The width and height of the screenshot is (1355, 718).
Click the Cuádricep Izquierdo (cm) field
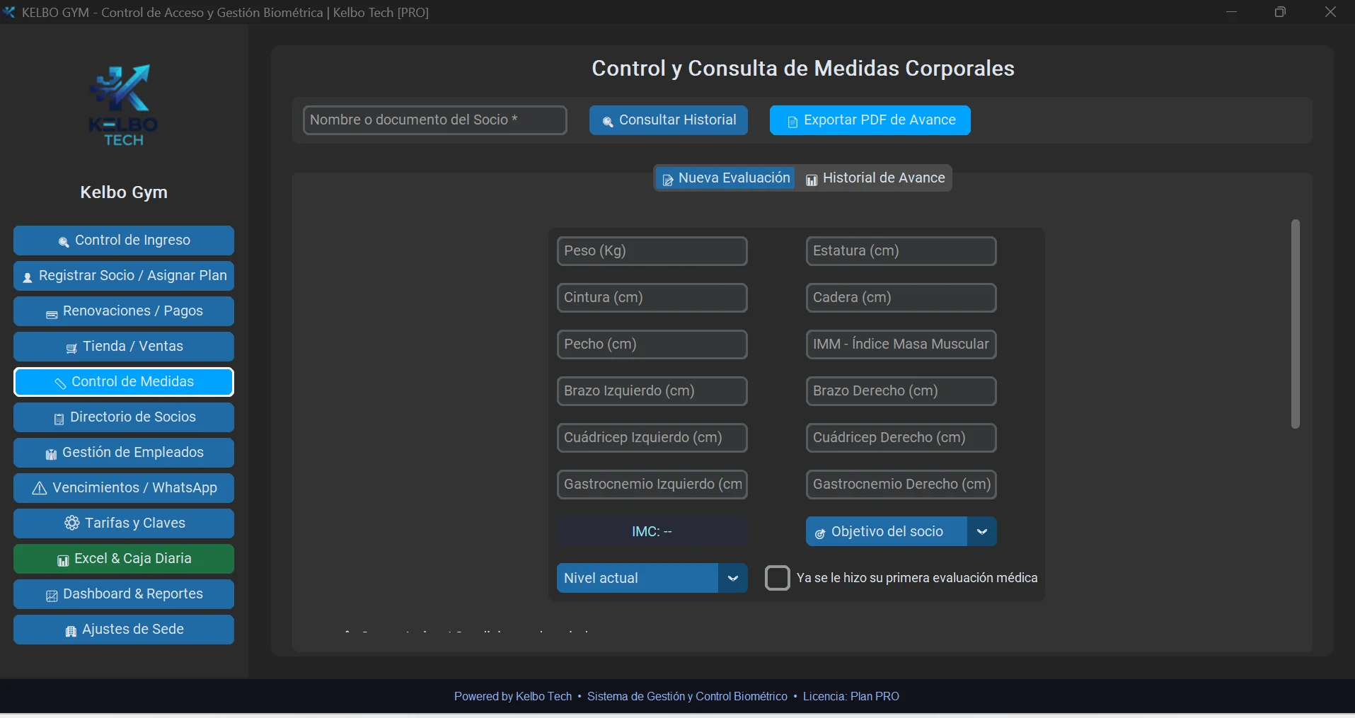652,438
